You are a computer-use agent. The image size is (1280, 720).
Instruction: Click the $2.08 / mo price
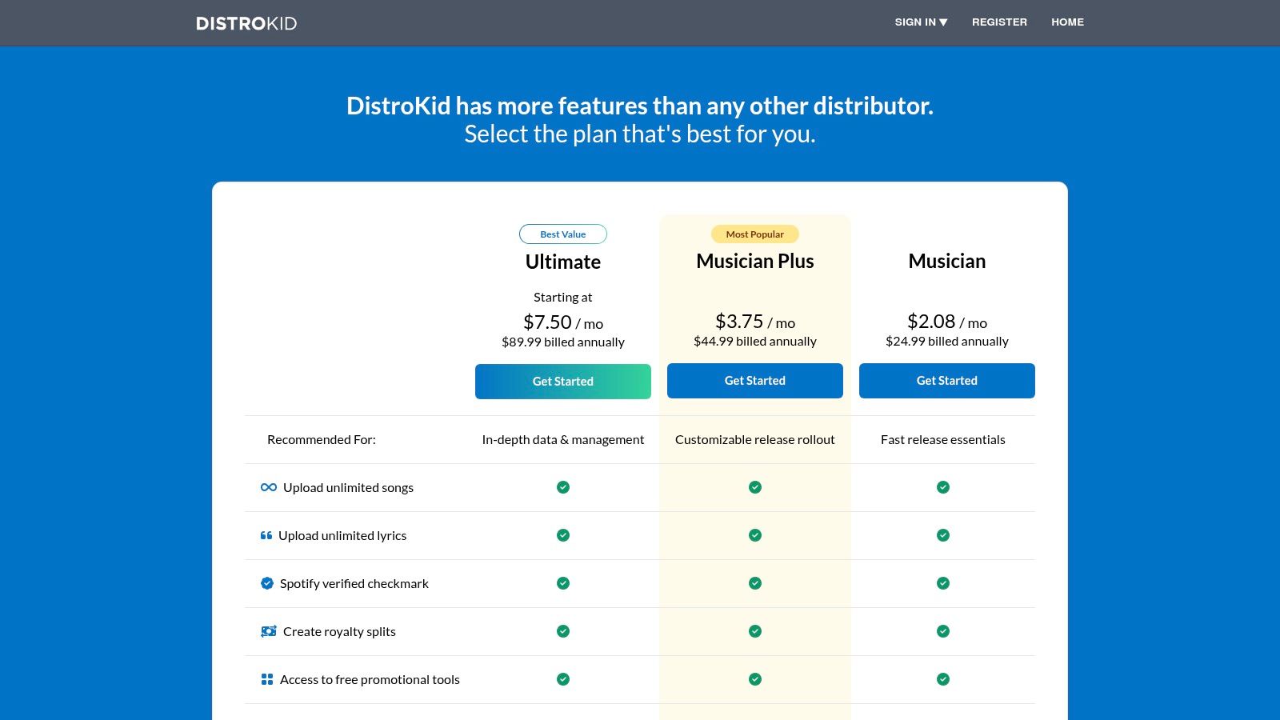(947, 322)
